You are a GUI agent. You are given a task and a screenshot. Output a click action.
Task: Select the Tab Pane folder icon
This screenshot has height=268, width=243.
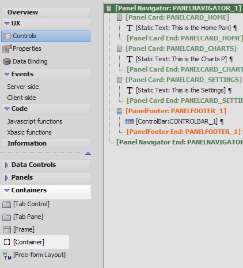(7, 217)
